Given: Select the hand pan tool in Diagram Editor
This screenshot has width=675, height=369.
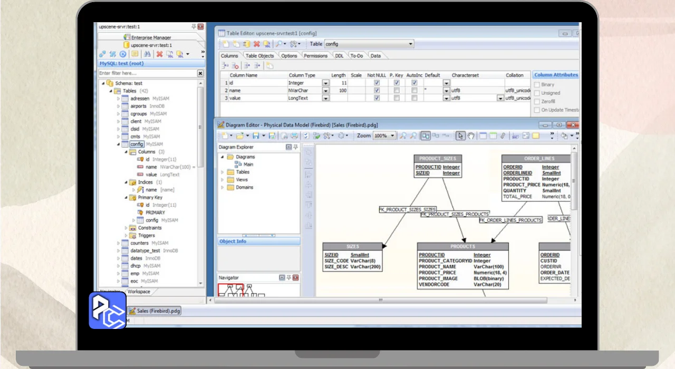Looking at the screenshot, I should point(471,136).
